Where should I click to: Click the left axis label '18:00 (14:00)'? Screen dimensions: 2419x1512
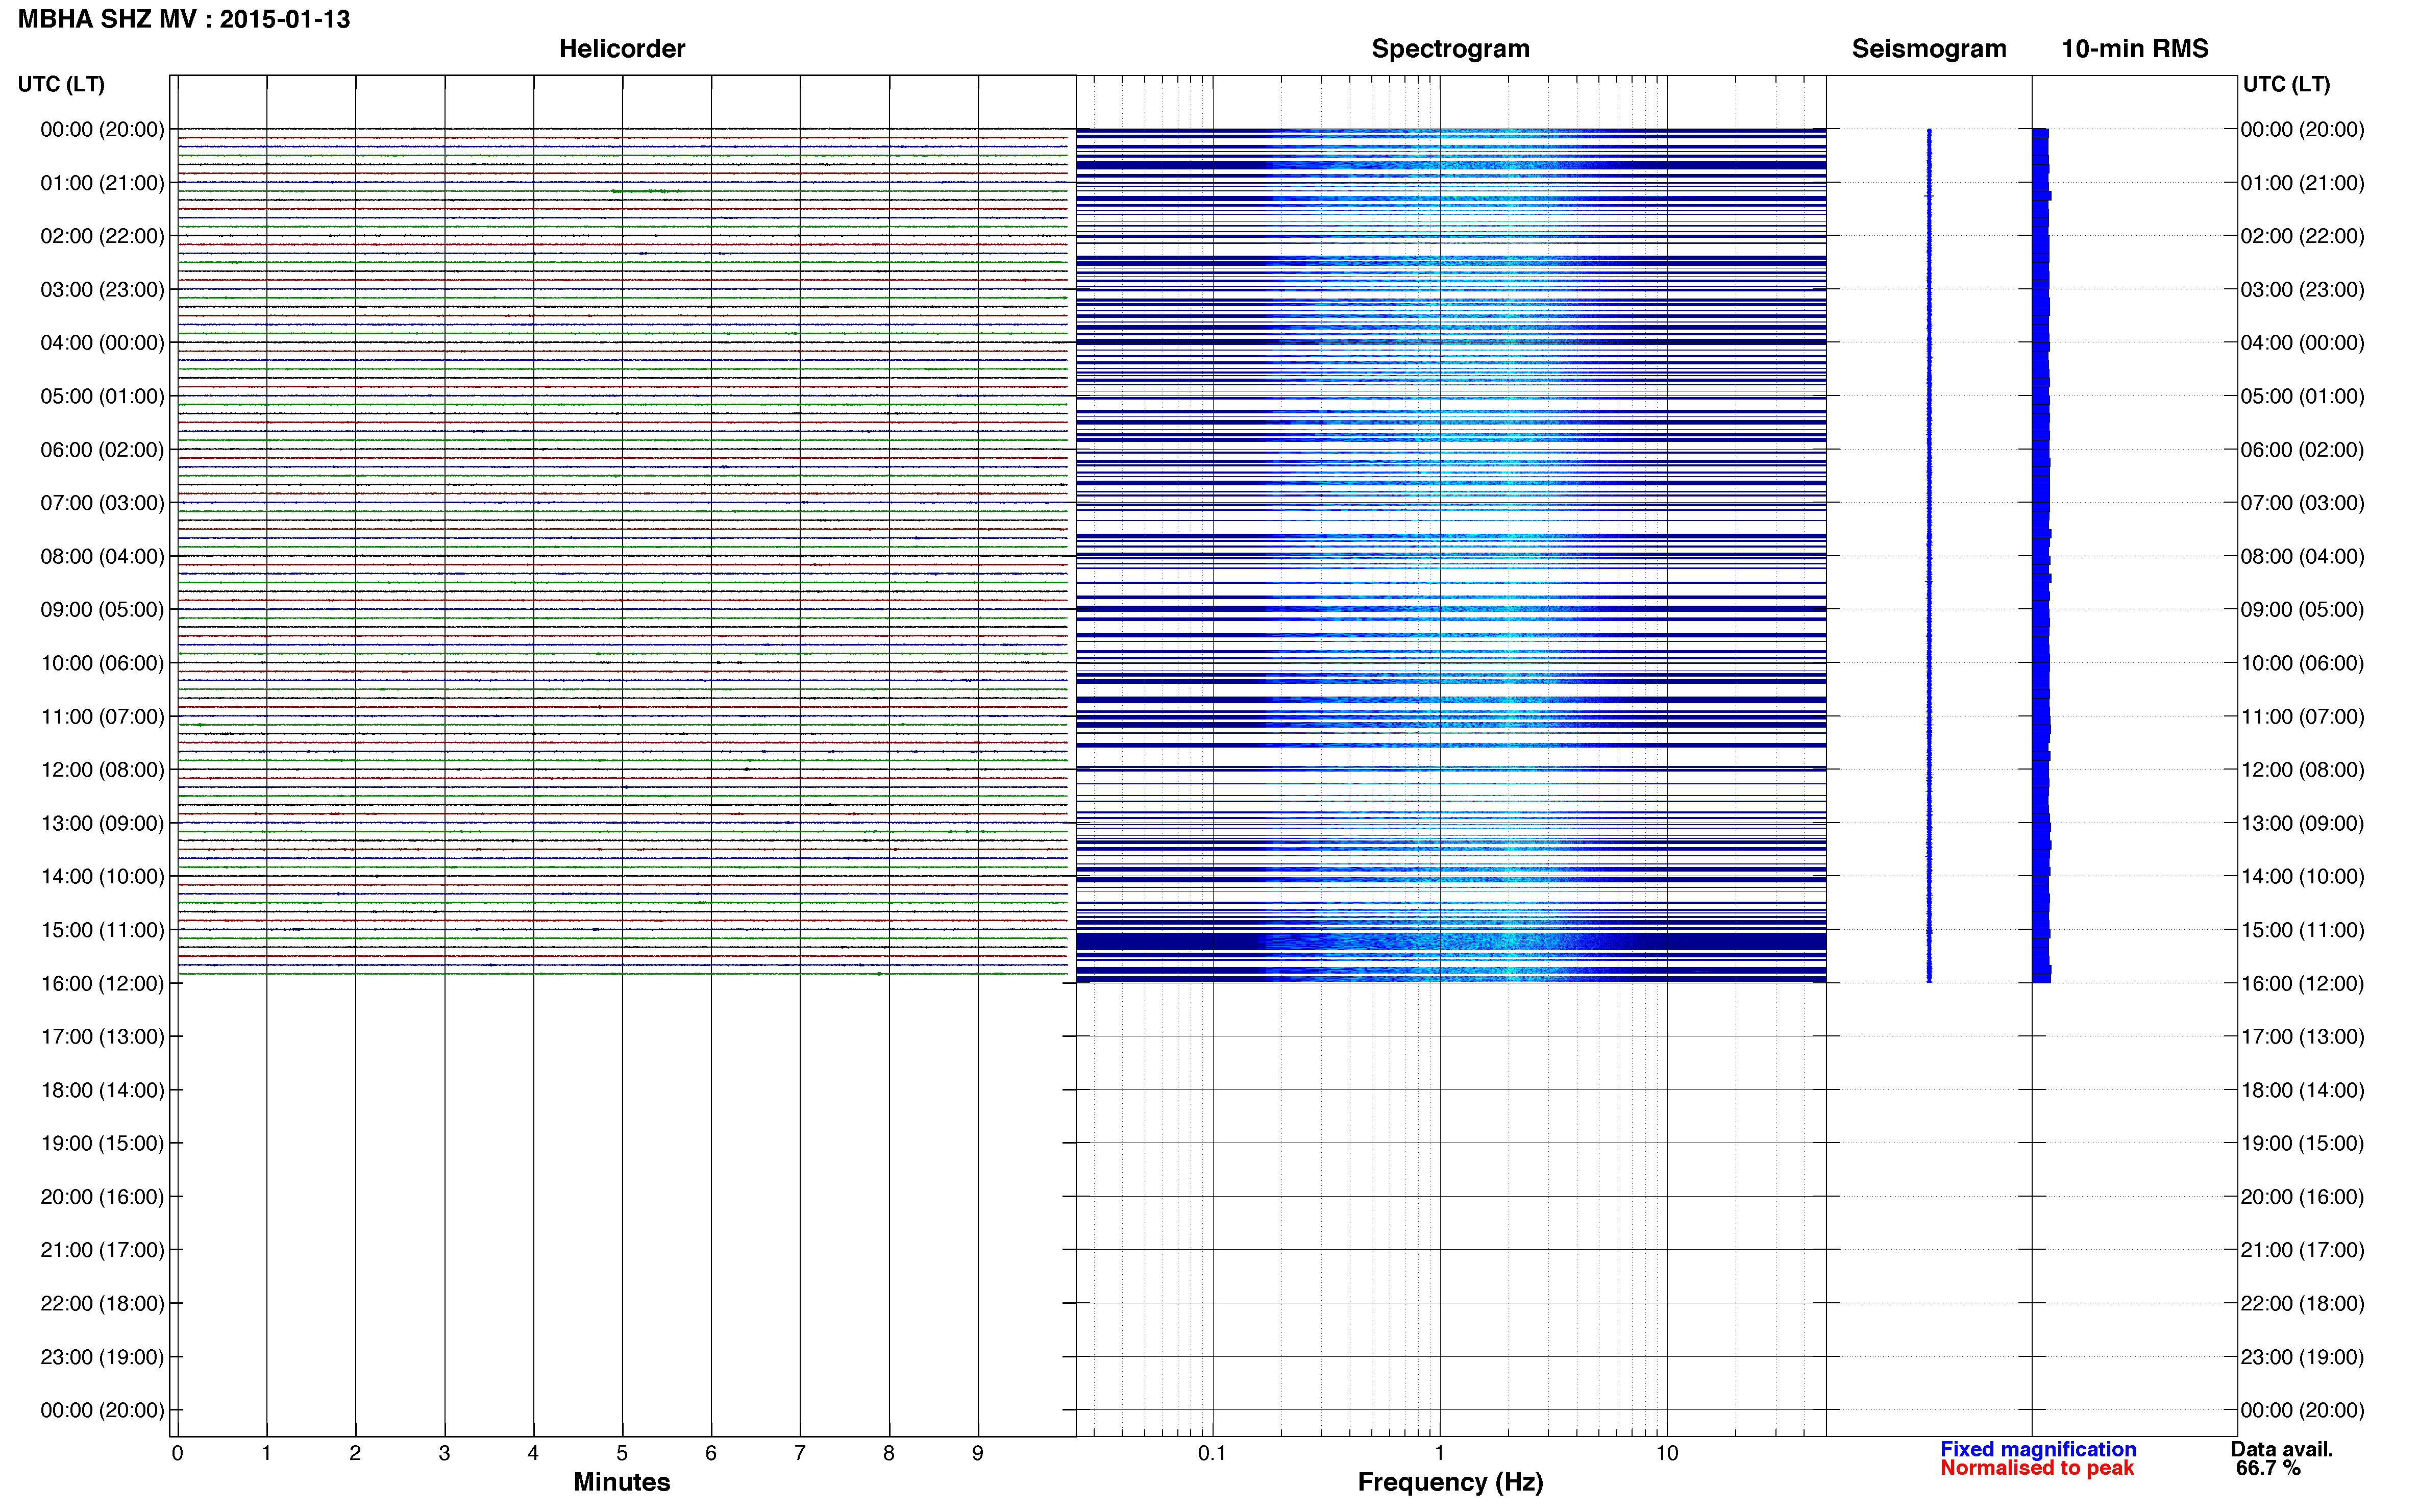pos(102,1090)
